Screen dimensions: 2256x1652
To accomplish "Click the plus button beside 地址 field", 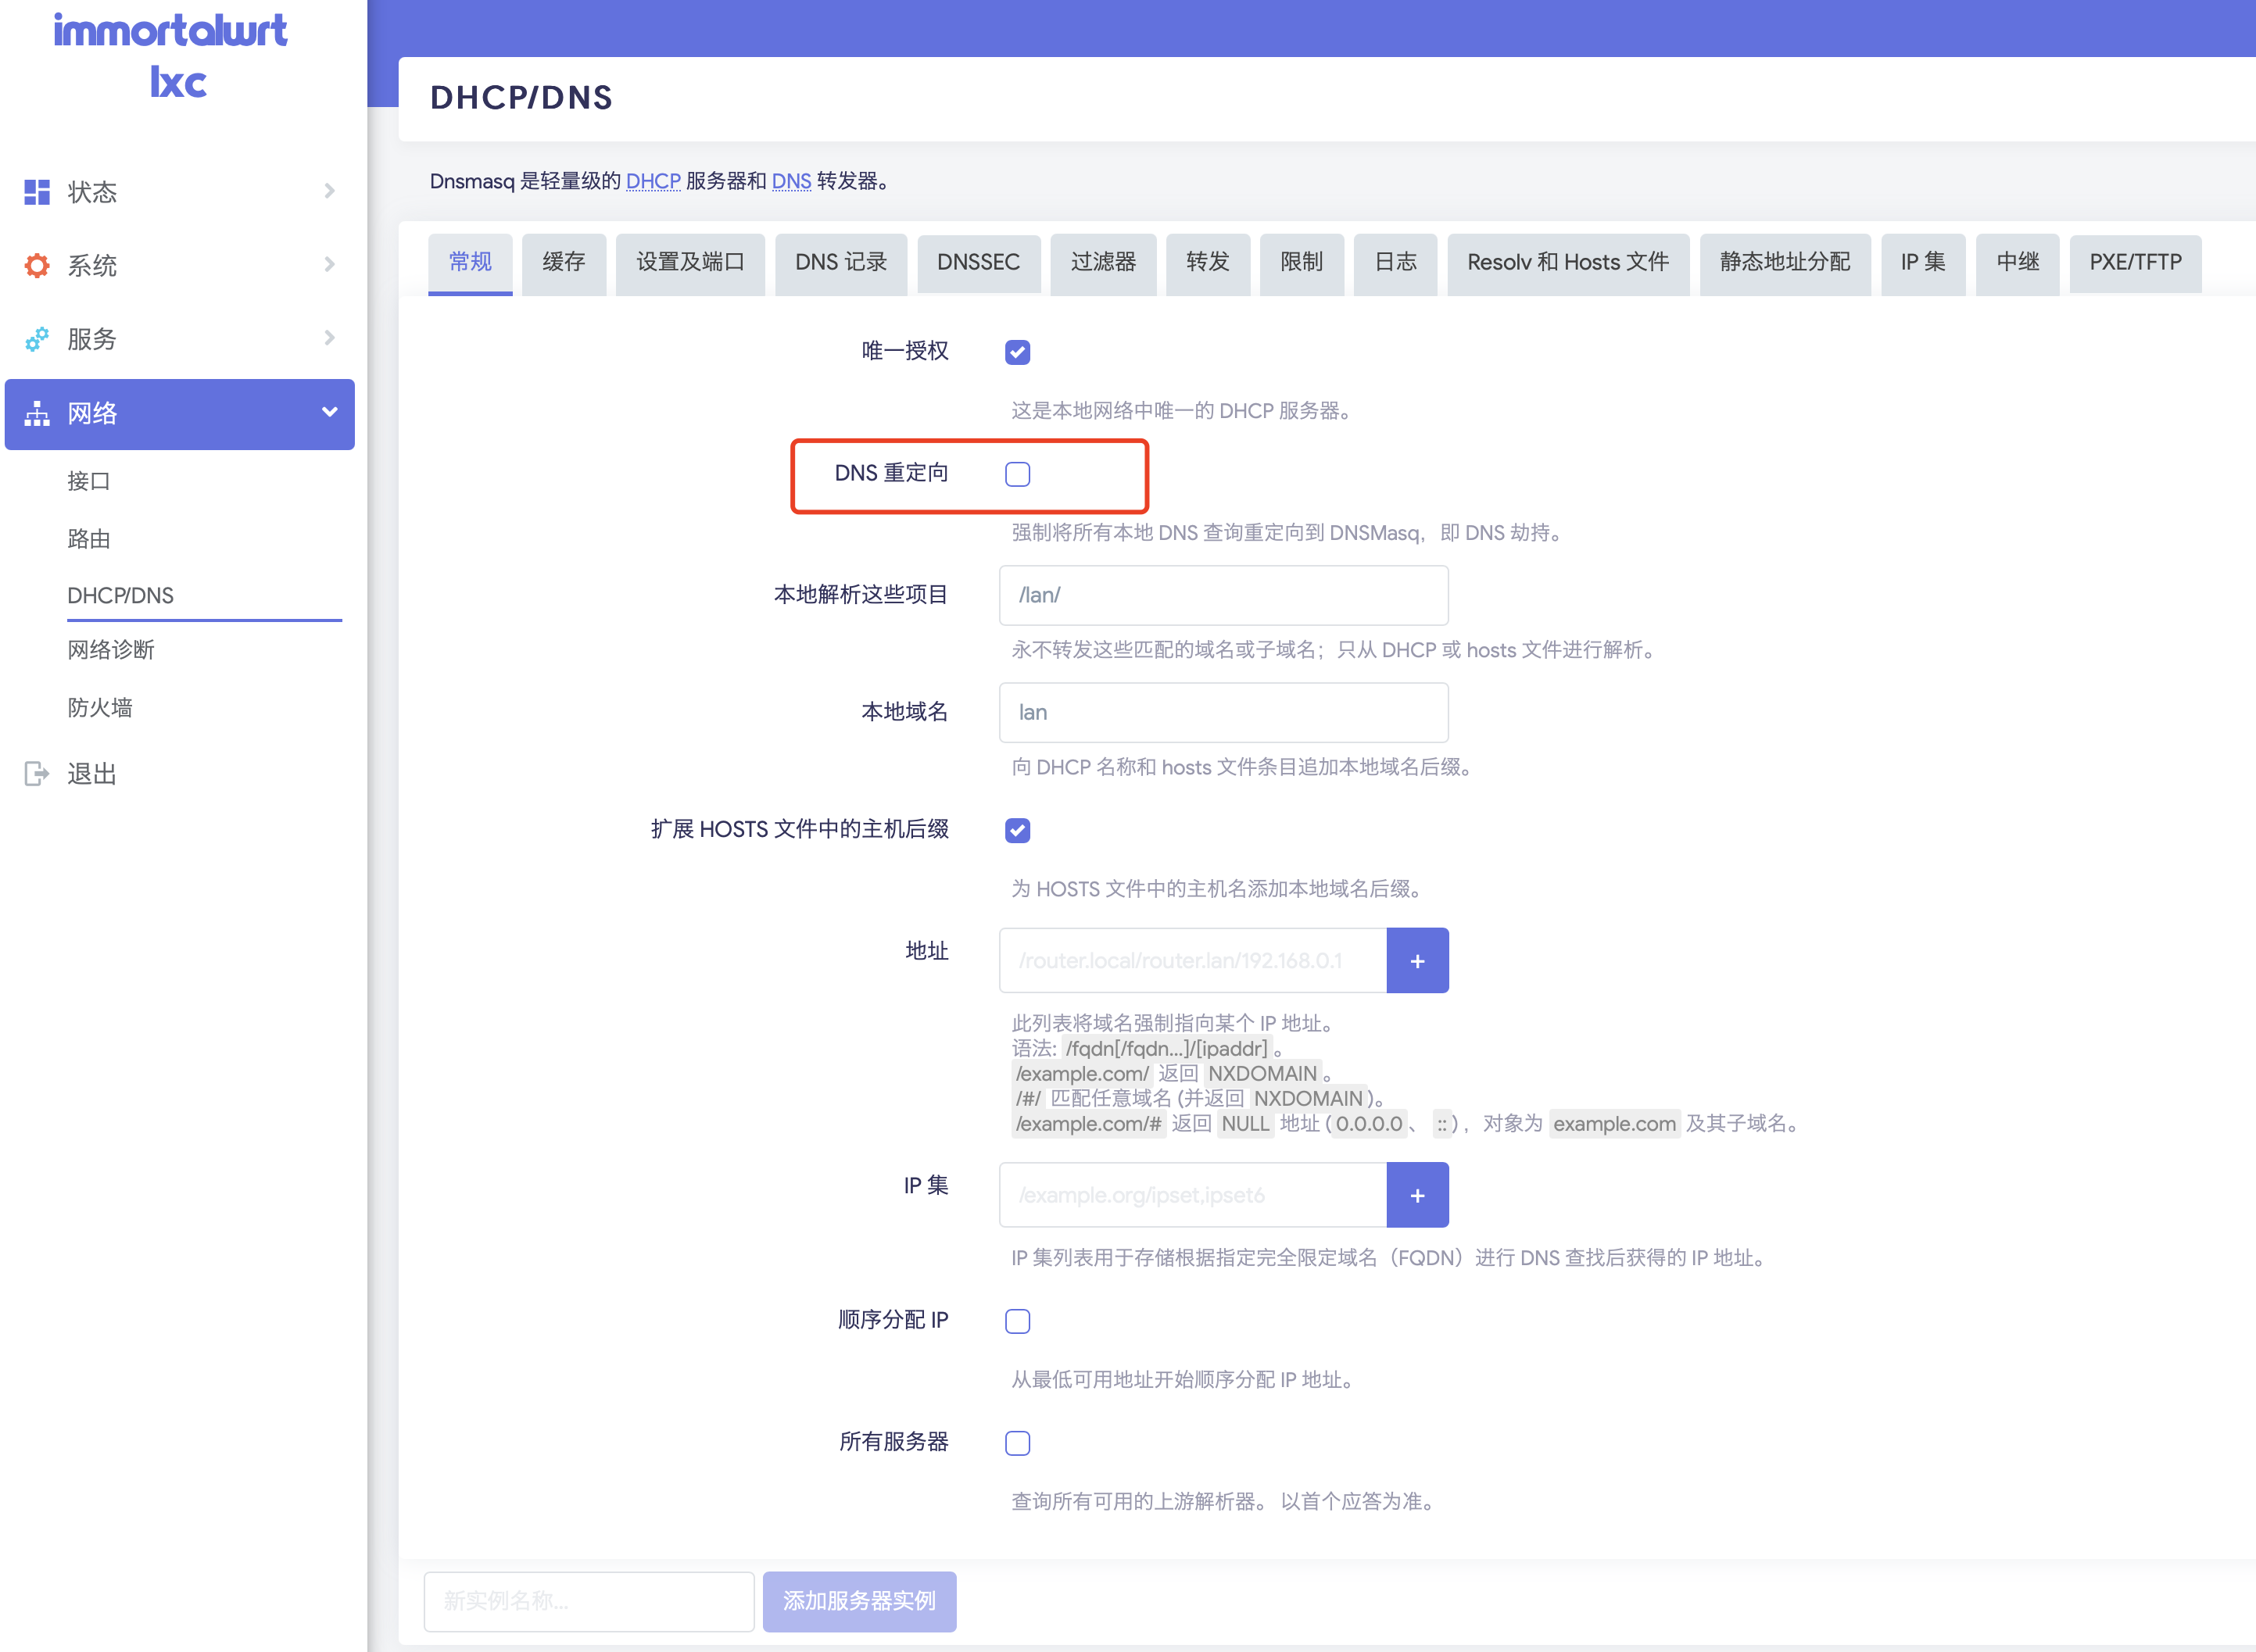I will click(1416, 961).
